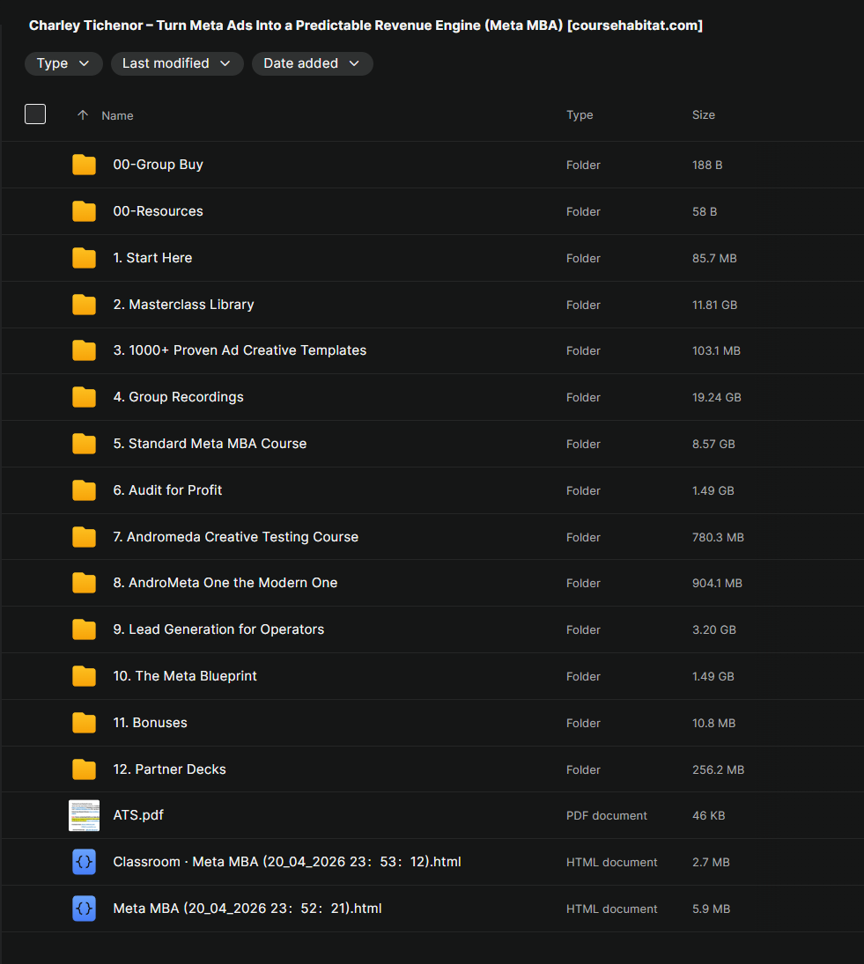864x964 pixels.
Task: Select the 5. Standard Meta MBA Course name
Action: point(210,444)
